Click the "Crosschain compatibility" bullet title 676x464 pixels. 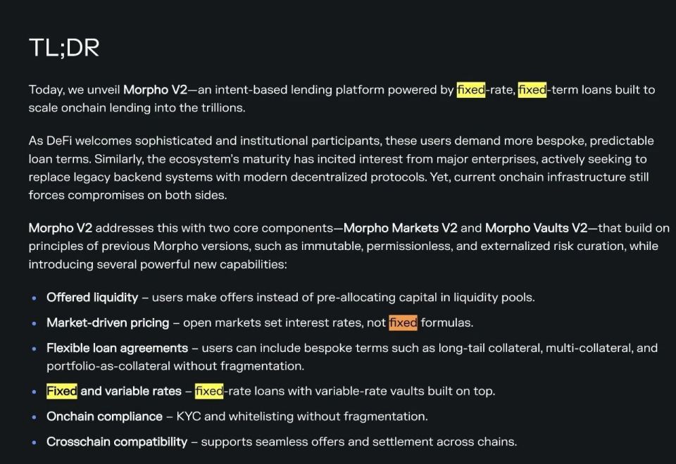tap(117, 442)
